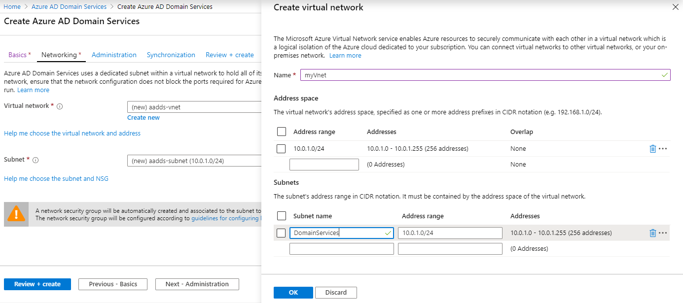This screenshot has width=683, height=303.
Task: Delete the 10.0.1.0/24 address range row
Action: click(x=652, y=149)
